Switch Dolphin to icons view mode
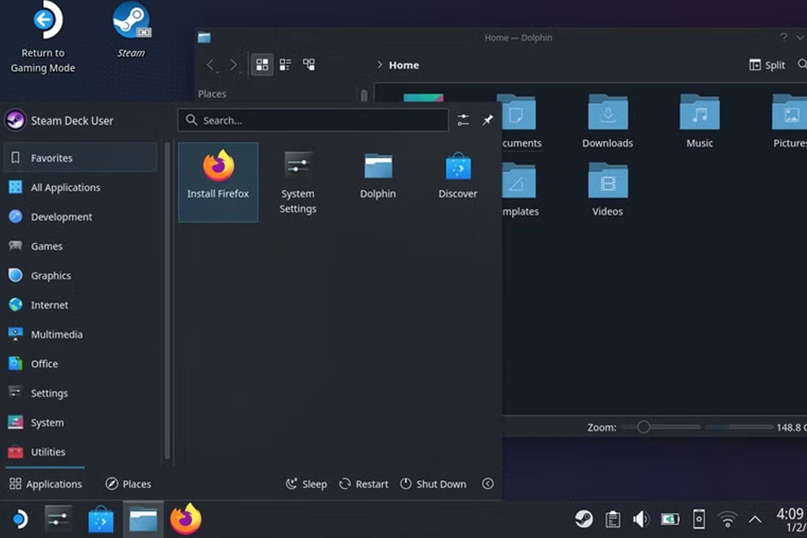Image resolution: width=807 pixels, height=538 pixels. (x=263, y=65)
